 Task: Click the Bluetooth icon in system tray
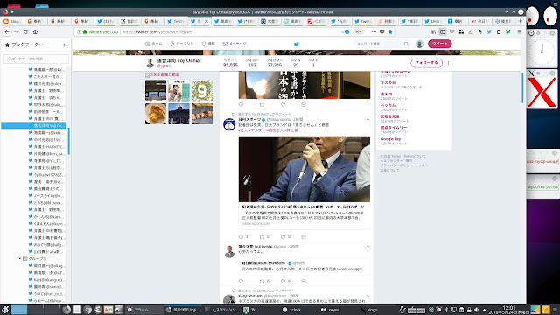[x=446, y=310]
